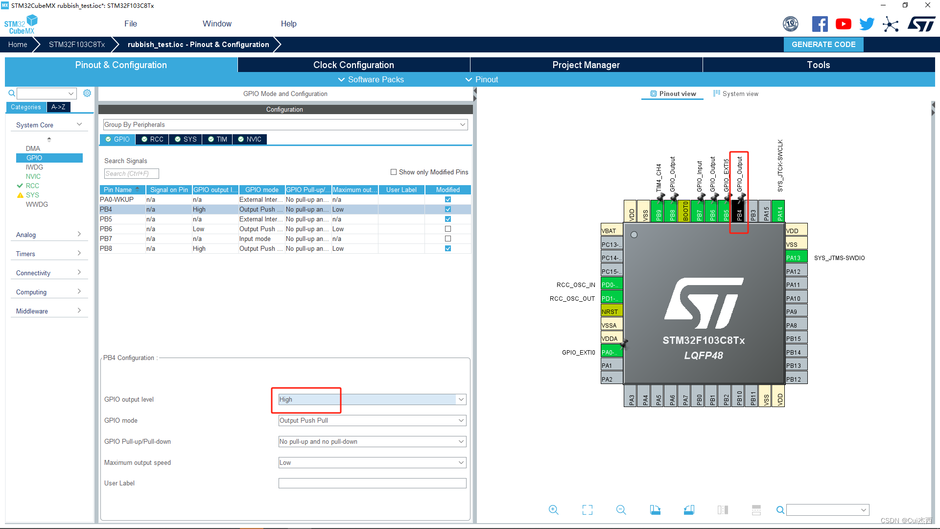The image size is (940, 529).
Task: Open Clock Configuration tab
Action: click(354, 64)
